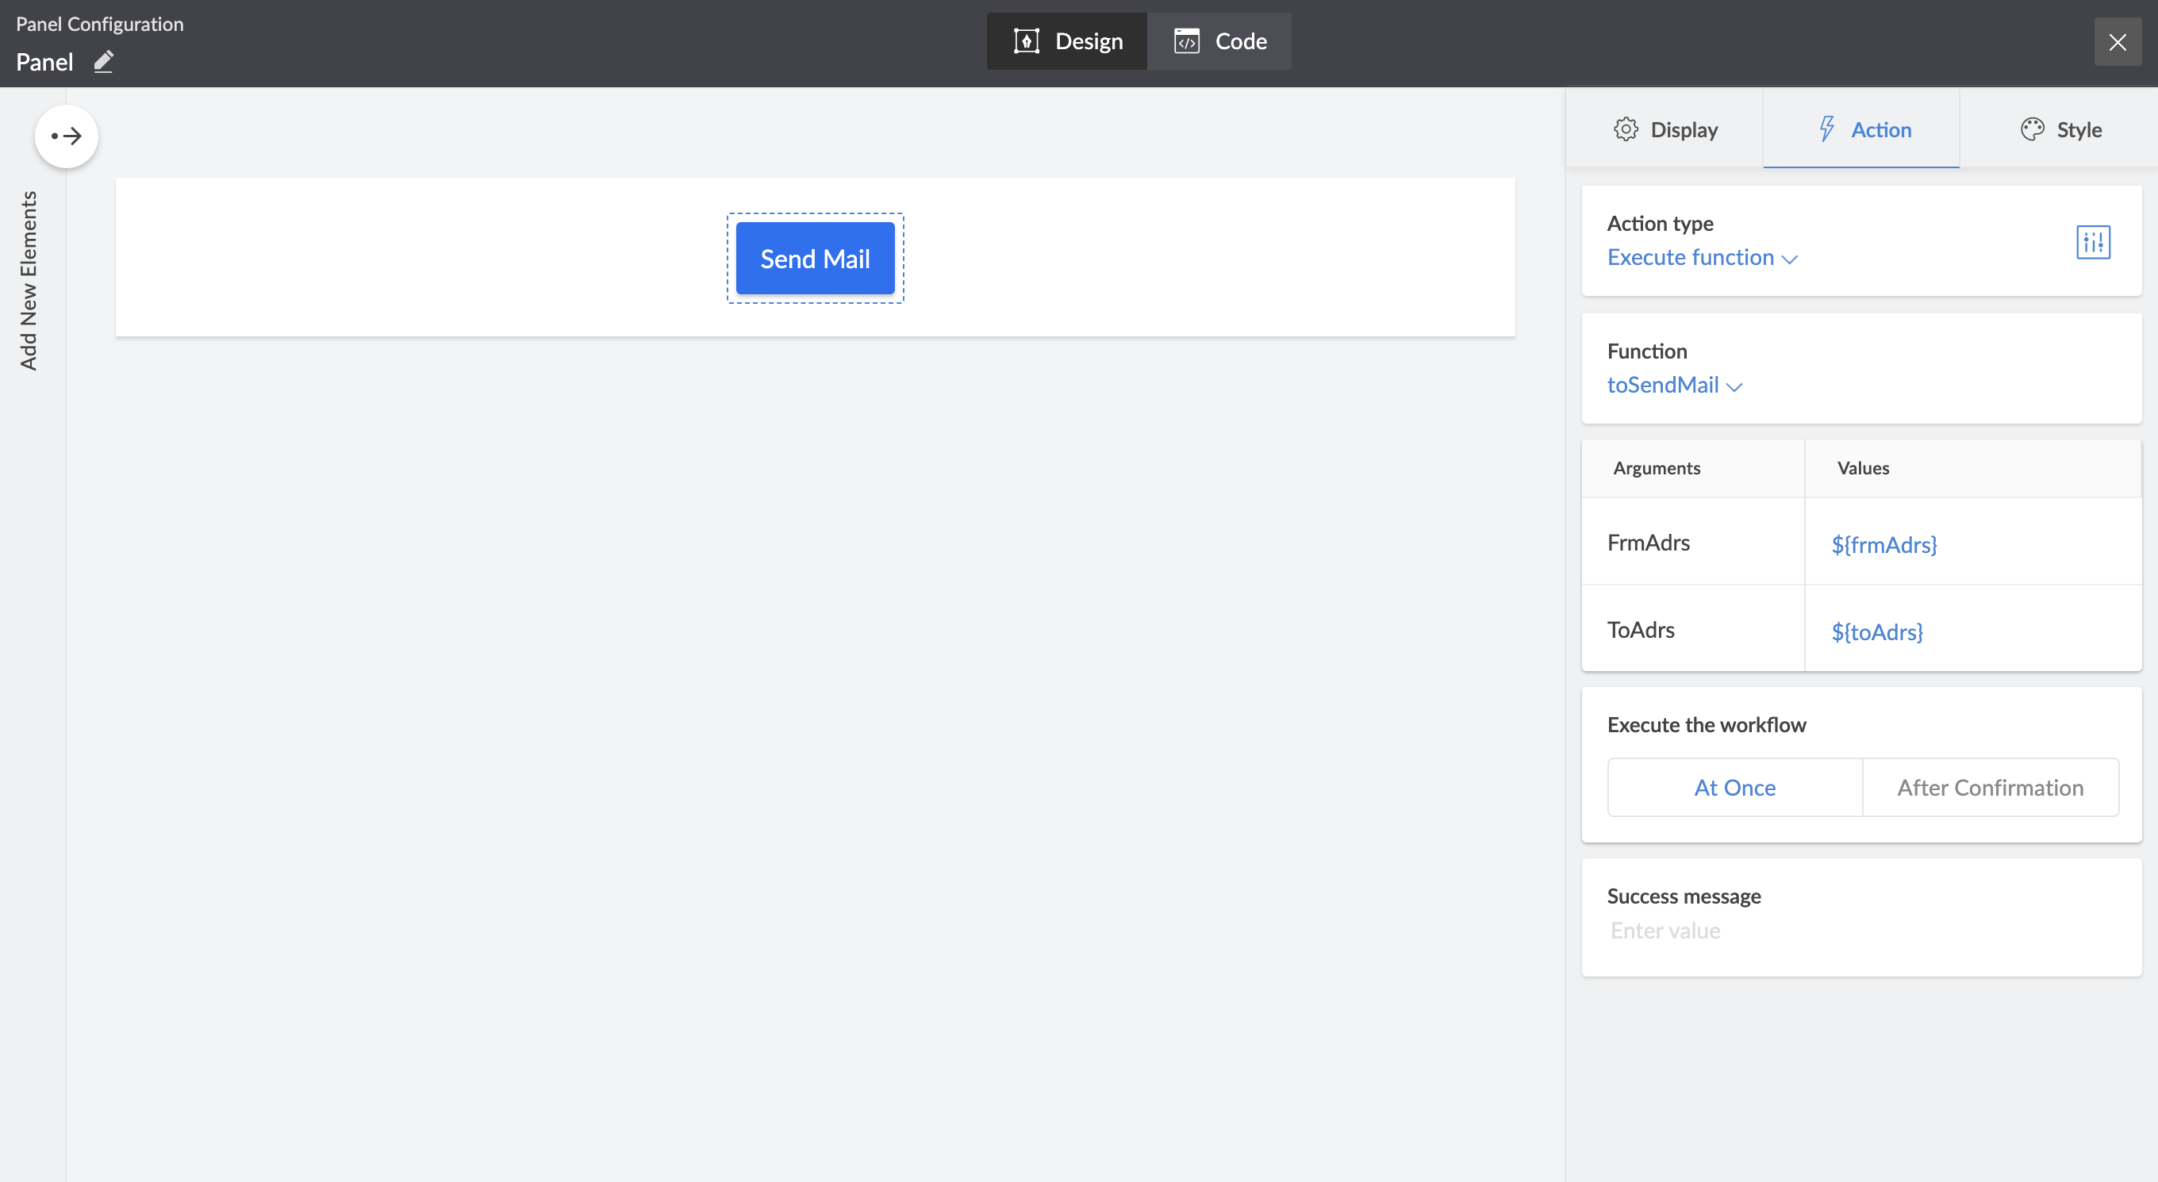Select the Send Mail button on canvas
The width and height of the screenshot is (2158, 1182).
pyautogui.click(x=814, y=258)
